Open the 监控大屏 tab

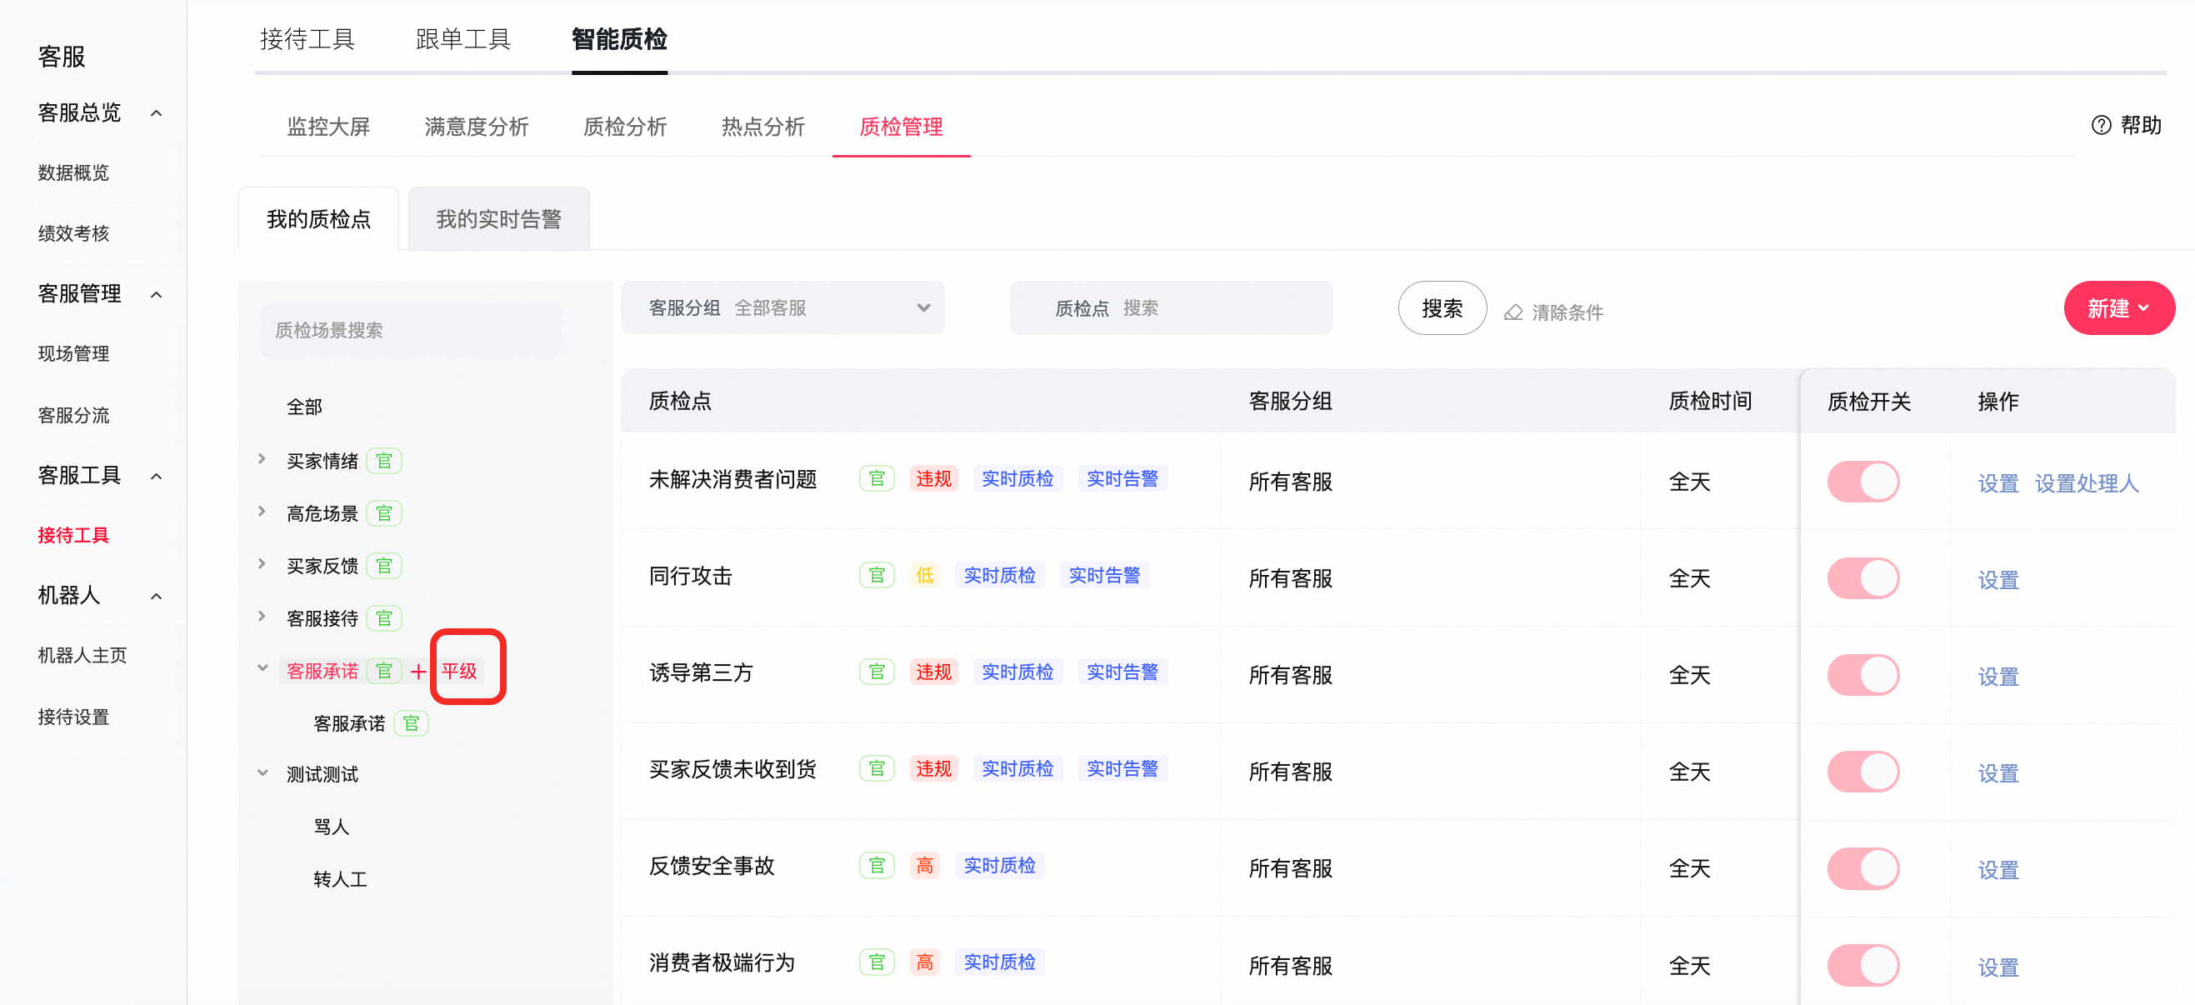click(328, 127)
